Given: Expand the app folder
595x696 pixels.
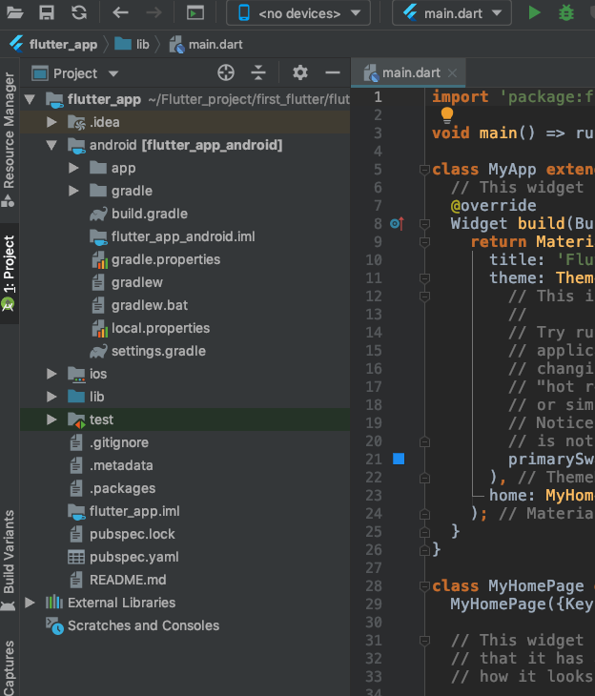Looking at the screenshot, I should (73, 168).
